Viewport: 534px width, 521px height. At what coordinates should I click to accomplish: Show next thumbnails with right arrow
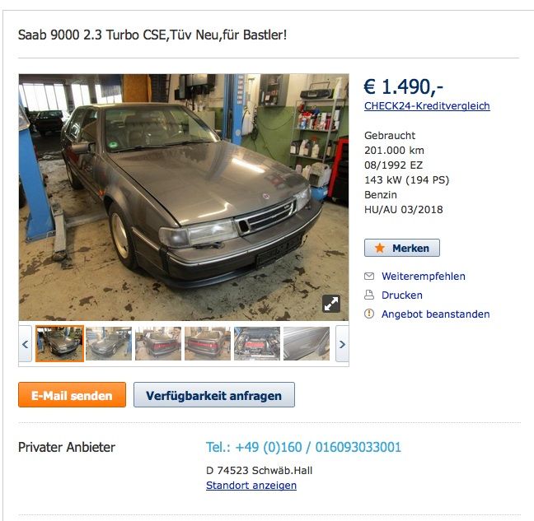(342, 344)
